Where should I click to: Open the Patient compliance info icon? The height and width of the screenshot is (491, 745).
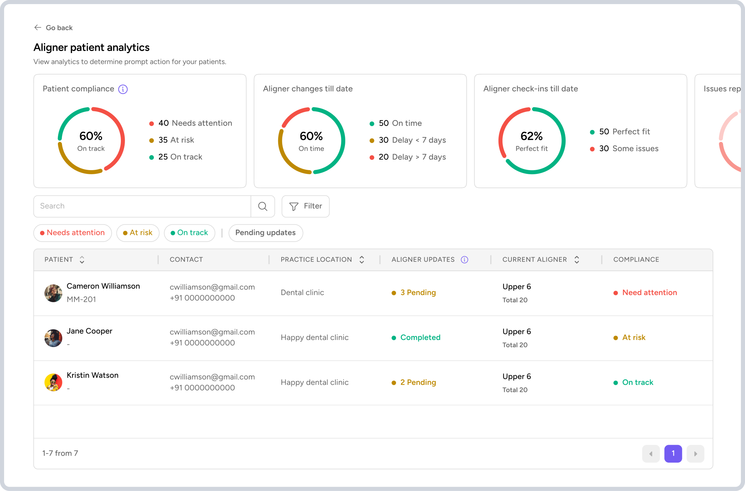(x=123, y=89)
